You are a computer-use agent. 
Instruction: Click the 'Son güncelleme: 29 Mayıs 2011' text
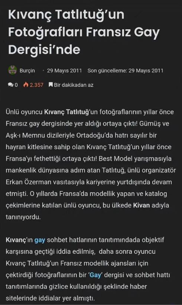(125, 70)
